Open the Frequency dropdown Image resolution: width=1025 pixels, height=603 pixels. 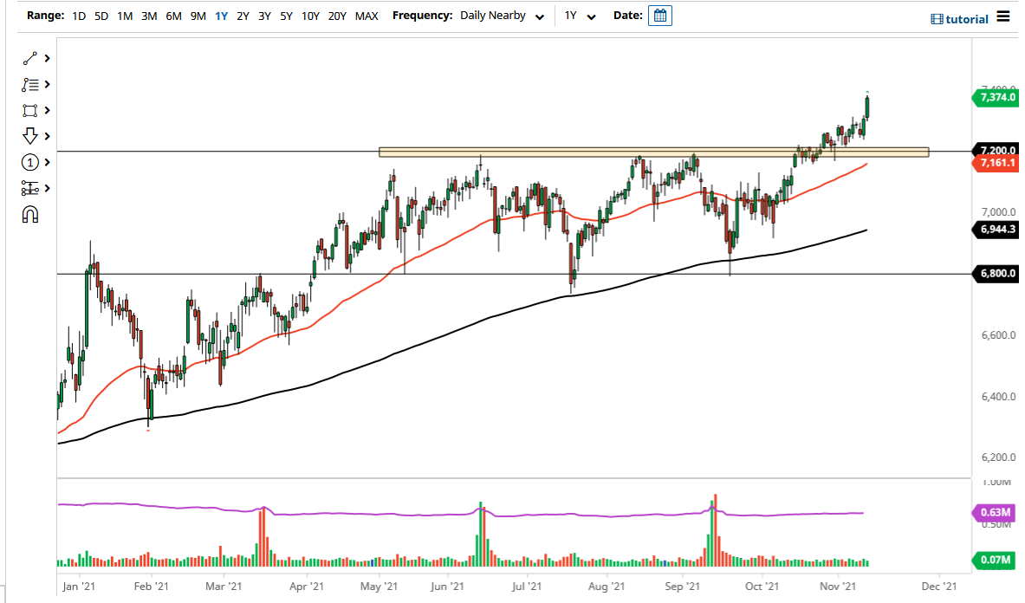[x=541, y=16]
